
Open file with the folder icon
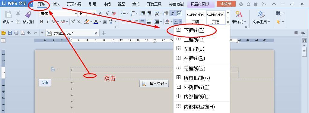[4, 33]
